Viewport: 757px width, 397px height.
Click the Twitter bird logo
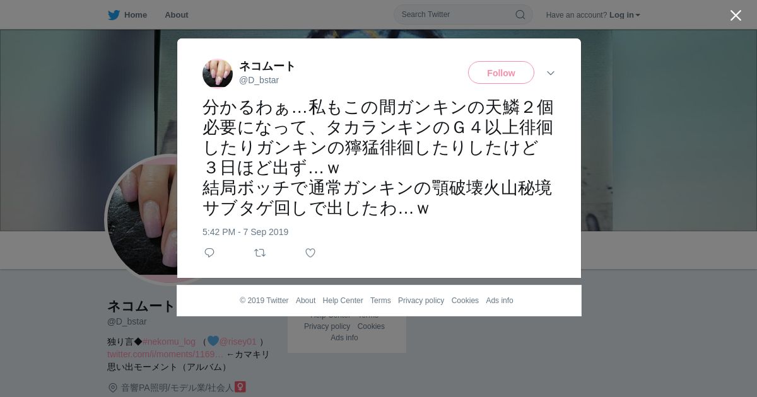pyautogui.click(x=114, y=15)
